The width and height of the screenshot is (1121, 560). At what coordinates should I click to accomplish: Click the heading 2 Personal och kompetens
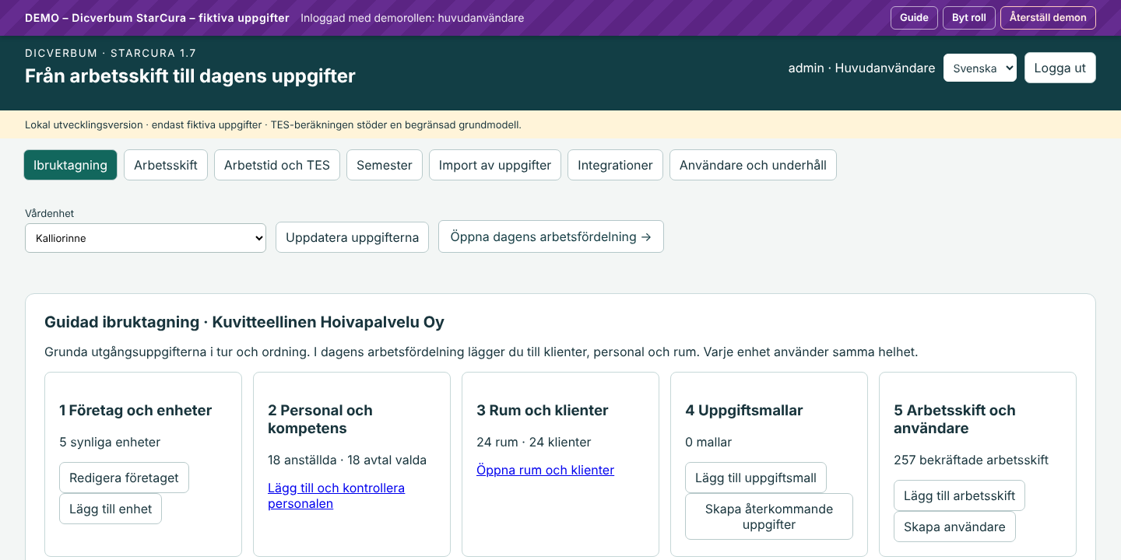click(x=320, y=419)
